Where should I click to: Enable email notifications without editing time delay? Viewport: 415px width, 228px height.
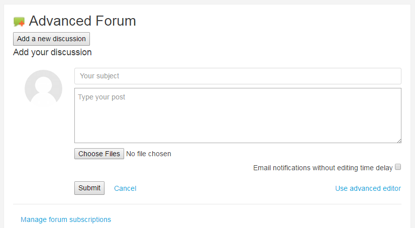[398, 167]
